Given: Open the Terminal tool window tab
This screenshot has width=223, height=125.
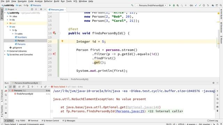Looking at the screenshot, I should click(x=33, y=120).
